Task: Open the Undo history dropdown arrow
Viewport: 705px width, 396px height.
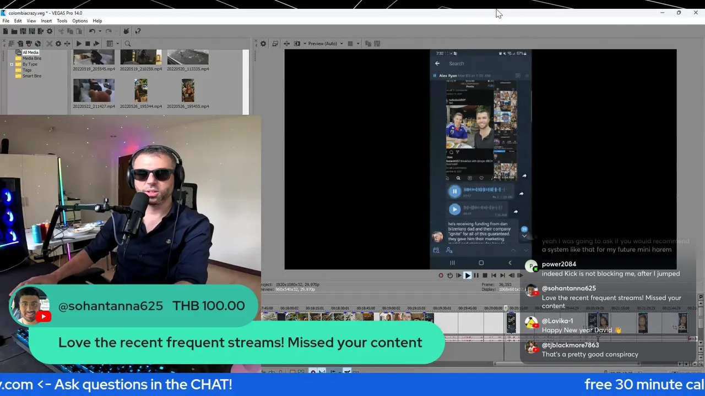Action: coord(99,31)
